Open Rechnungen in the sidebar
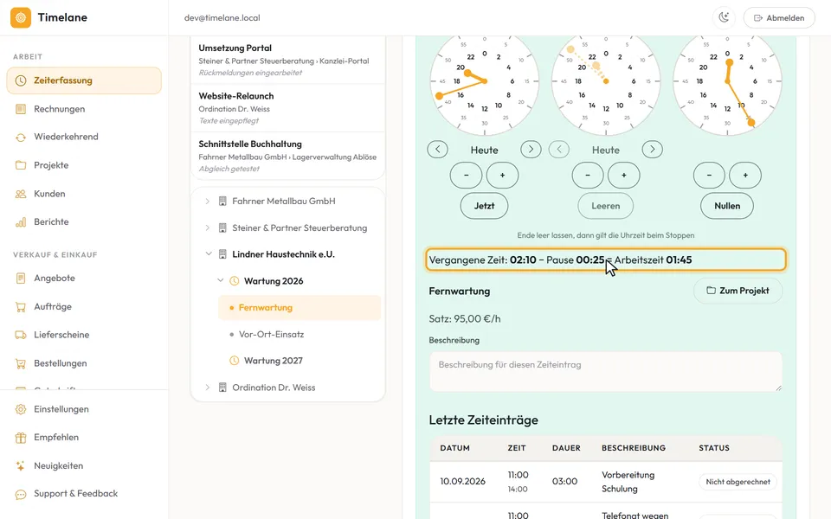The image size is (831, 519). point(84,109)
